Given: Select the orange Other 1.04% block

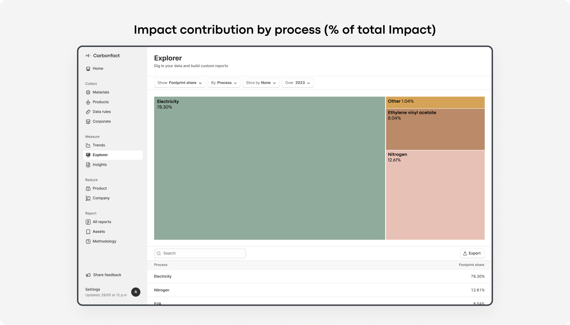Looking at the screenshot, I should point(435,102).
